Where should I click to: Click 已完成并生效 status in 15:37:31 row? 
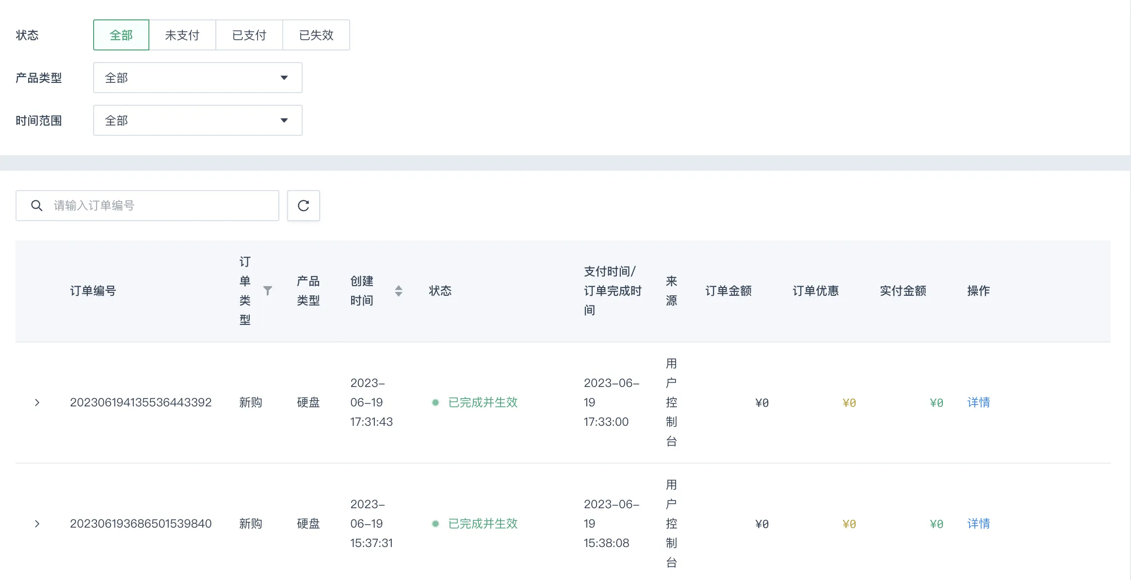(x=483, y=524)
